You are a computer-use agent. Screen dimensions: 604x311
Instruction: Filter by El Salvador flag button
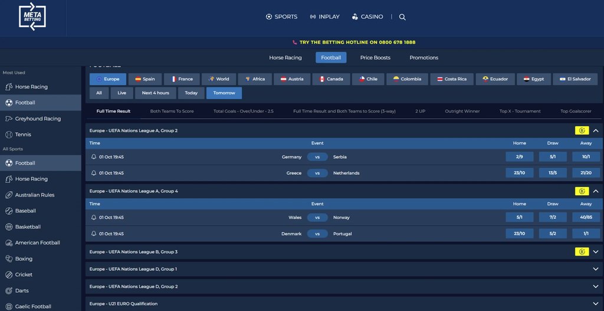[575, 79]
